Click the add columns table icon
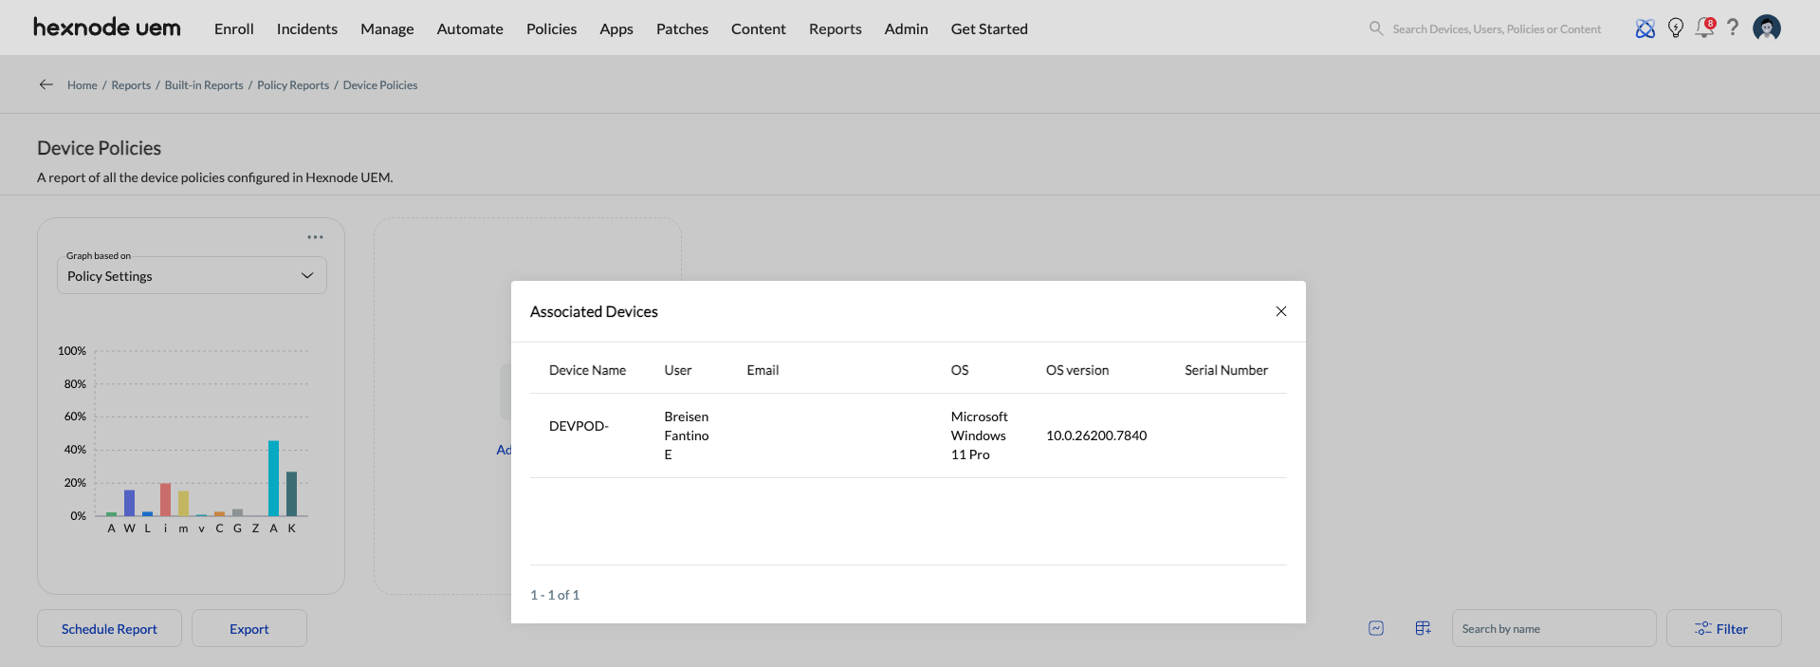Image resolution: width=1820 pixels, height=667 pixels. coord(1423,628)
